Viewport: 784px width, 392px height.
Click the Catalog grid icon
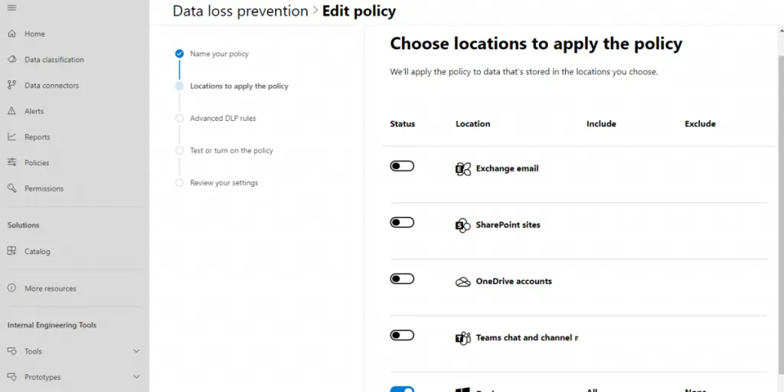(11, 251)
